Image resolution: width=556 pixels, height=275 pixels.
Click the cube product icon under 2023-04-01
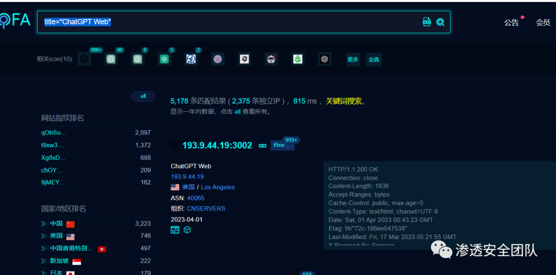[x=187, y=230]
